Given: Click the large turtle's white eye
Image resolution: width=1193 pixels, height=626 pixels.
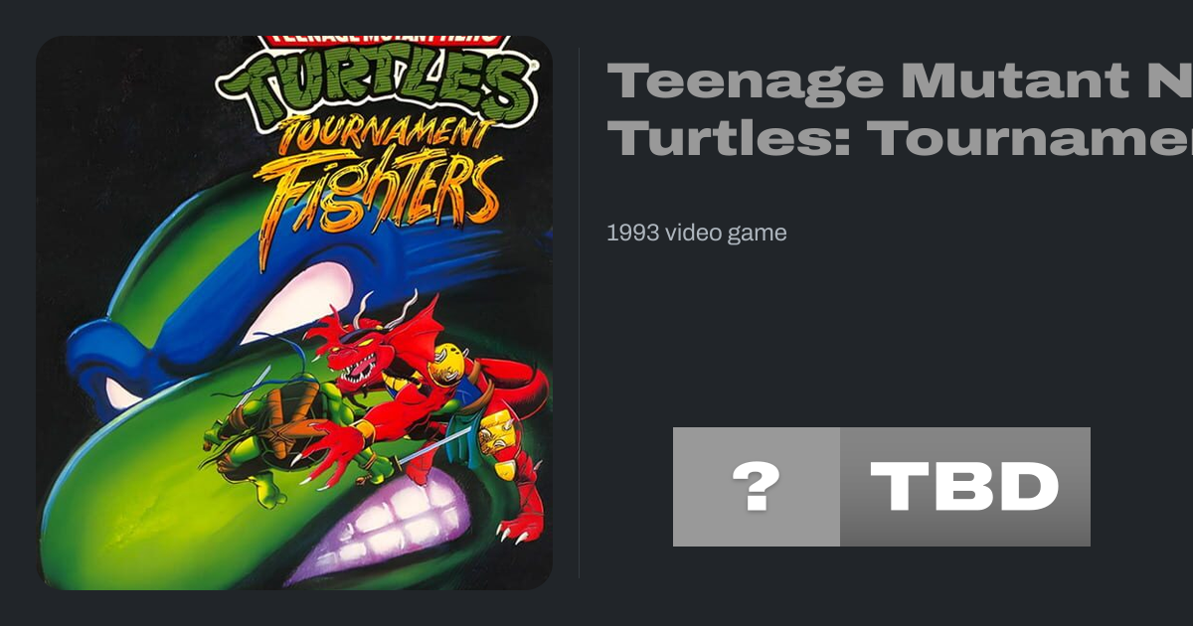Looking at the screenshot, I should (x=298, y=298).
